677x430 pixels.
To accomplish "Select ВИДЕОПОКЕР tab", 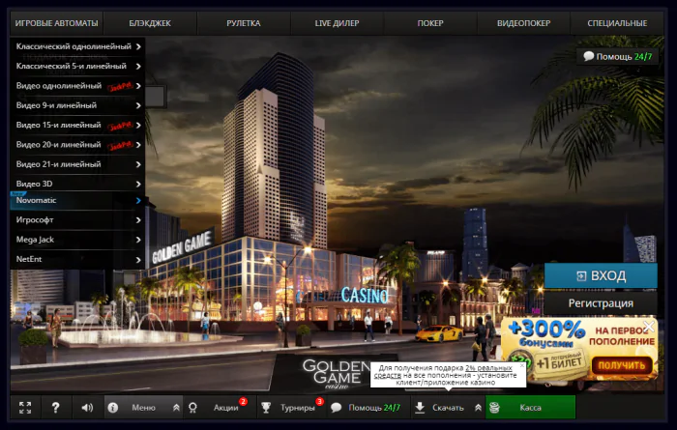I will [524, 23].
